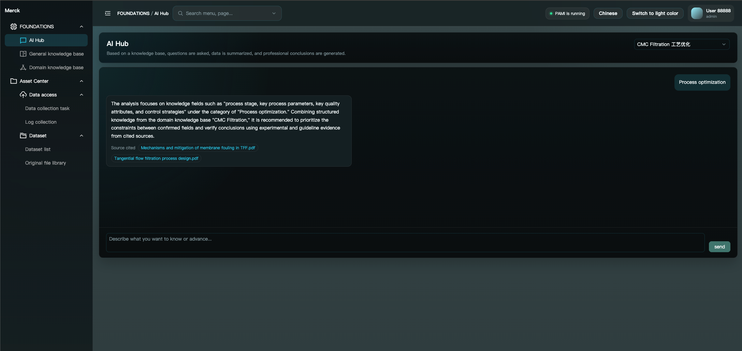Click the Search menu, page field
Viewport: 742px width, 351px height.
[x=227, y=13]
